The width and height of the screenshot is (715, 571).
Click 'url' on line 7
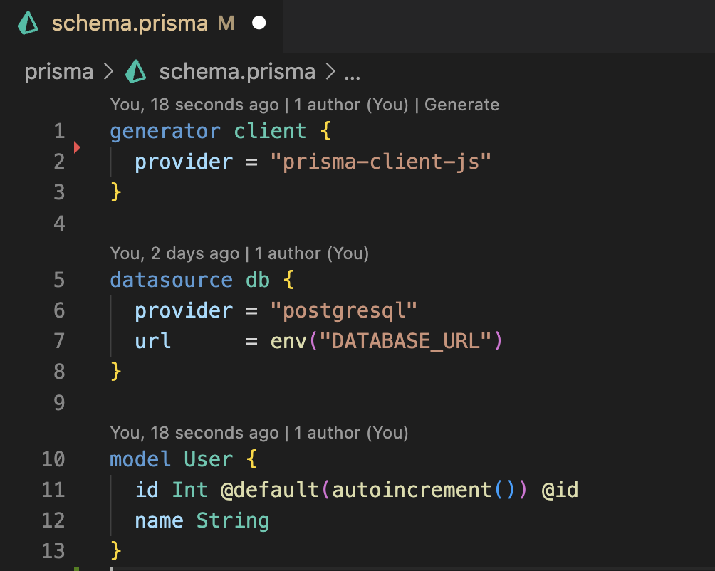153,341
